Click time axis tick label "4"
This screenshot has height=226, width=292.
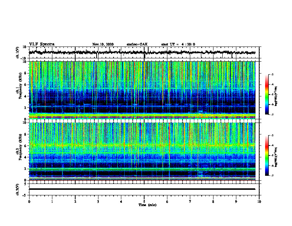(x=121, y=202)
